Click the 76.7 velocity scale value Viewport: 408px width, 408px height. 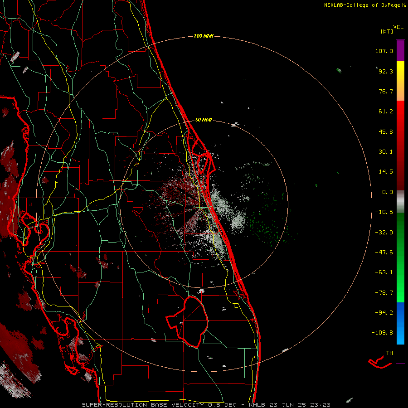pos(386,91)
